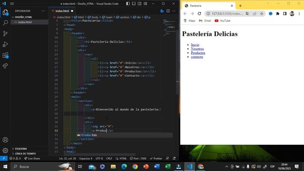Accept the Productos autocomplete suggestion
Viewport: 304px width, 171px height.
(124, 135)
